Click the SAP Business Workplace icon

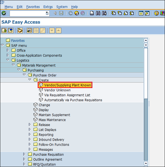click(20, 31)
